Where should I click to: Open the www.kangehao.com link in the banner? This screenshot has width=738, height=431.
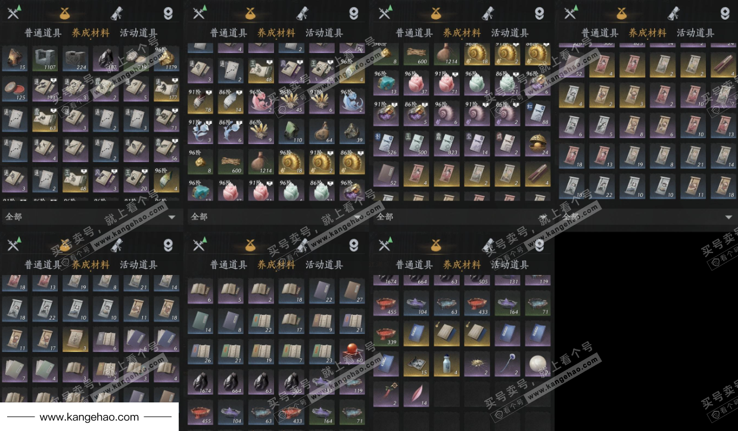coord(89,417)
